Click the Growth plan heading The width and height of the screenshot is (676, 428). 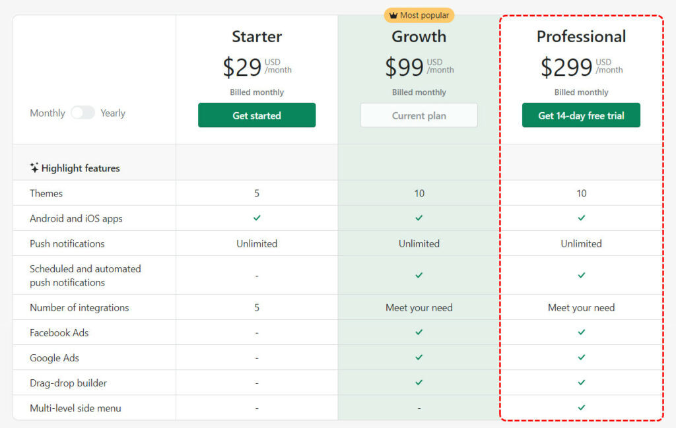(419, 36)
